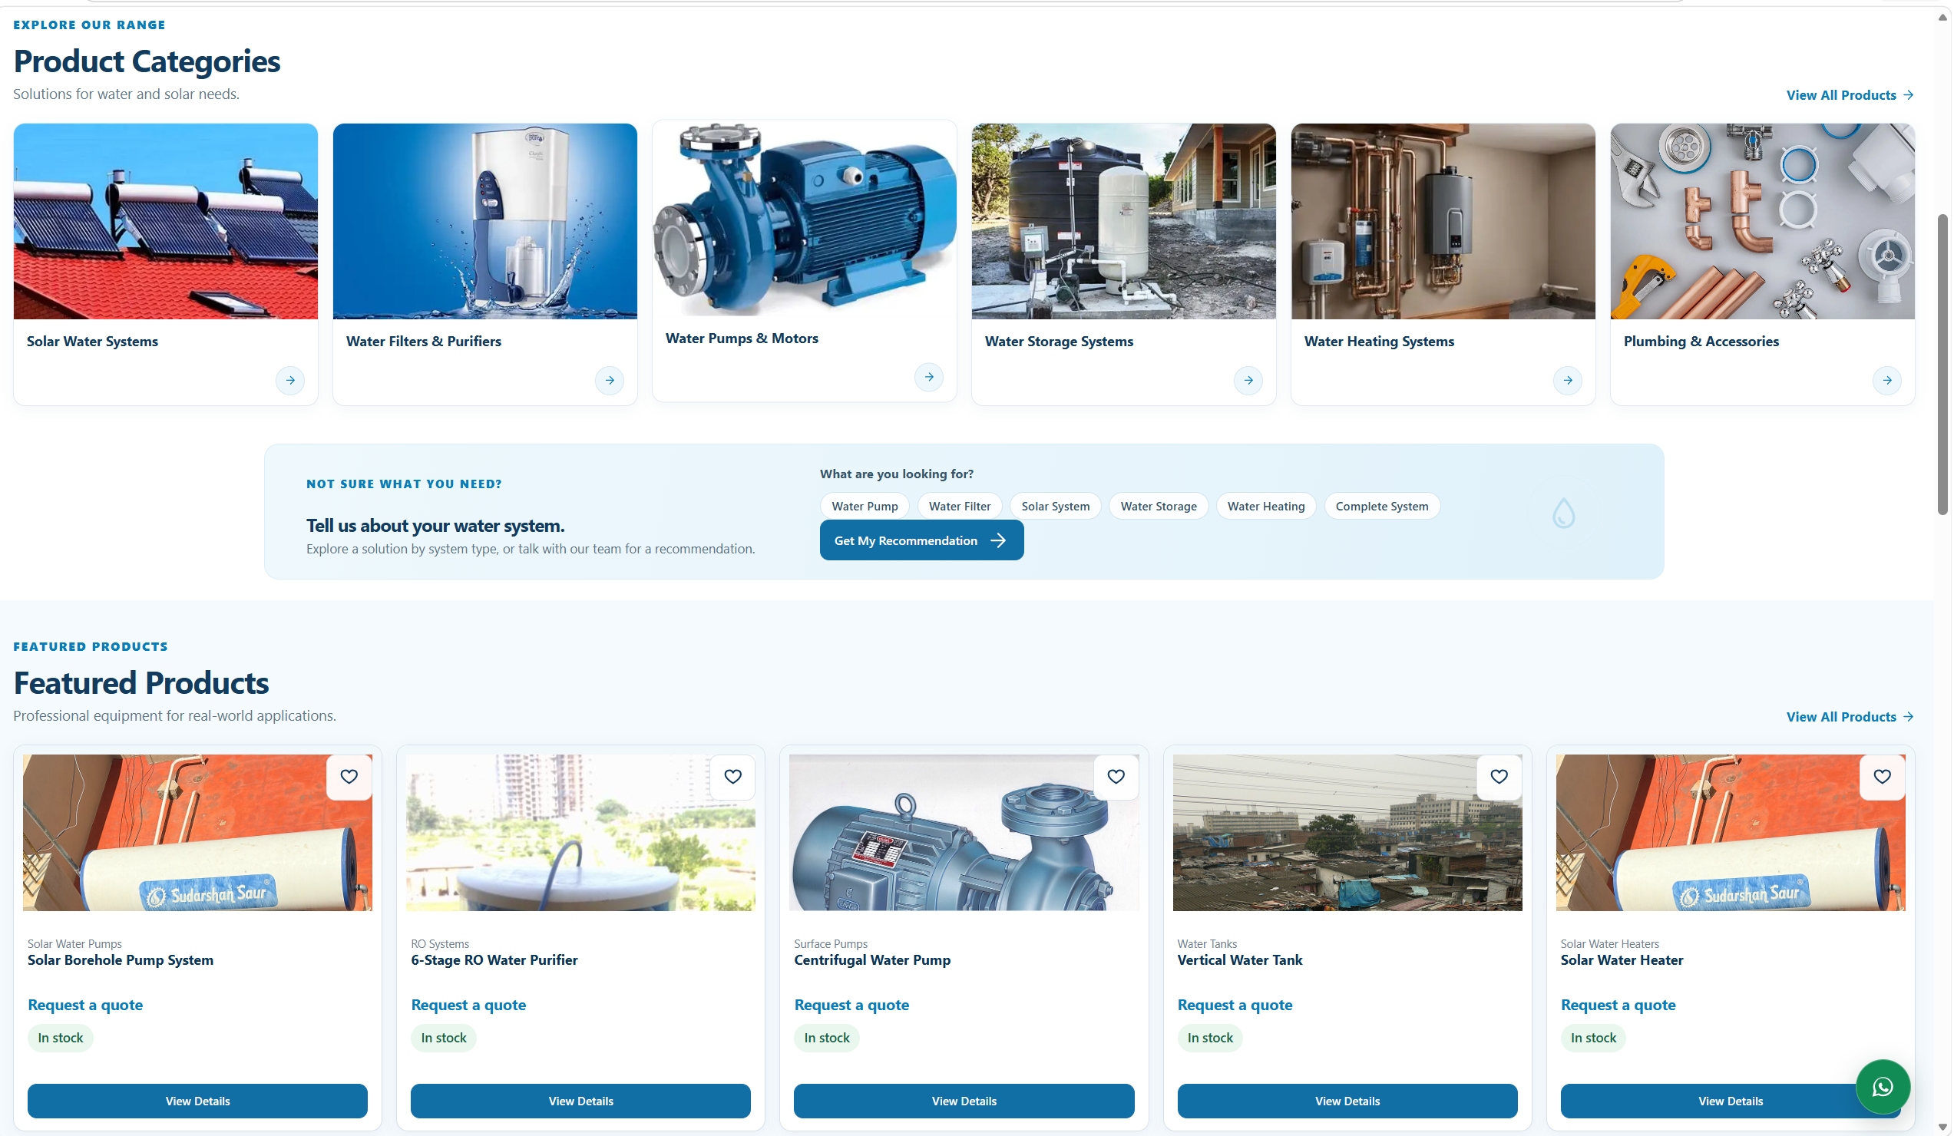The image size is (1954, 1136).
Task: Click the page vertical scrollbar thumb
Action: tap(1942, 365)
